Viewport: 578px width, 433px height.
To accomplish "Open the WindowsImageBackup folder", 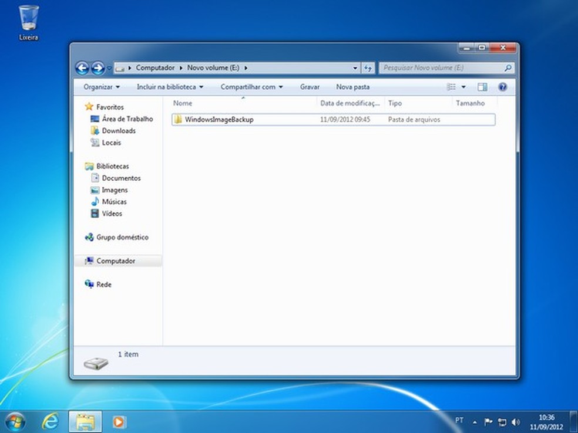I will click(x=219, y=120).
